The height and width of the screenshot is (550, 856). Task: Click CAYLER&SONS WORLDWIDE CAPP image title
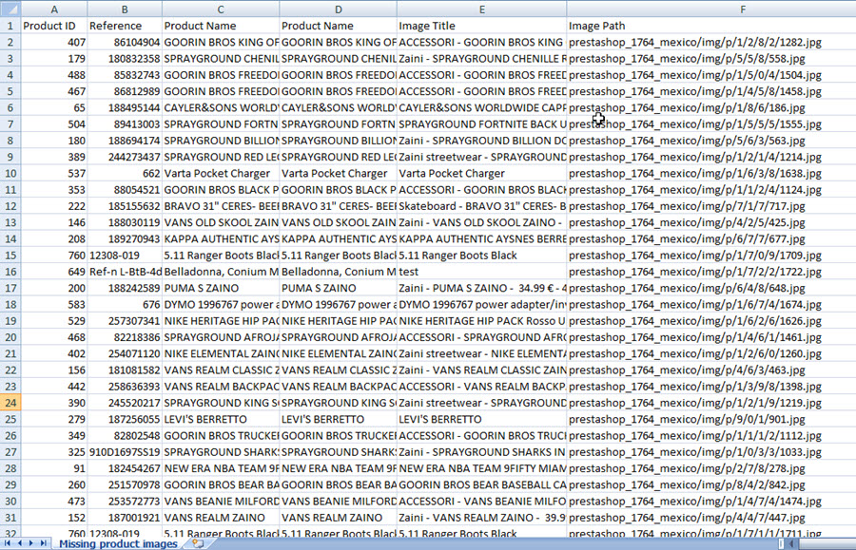coord(482,107)
